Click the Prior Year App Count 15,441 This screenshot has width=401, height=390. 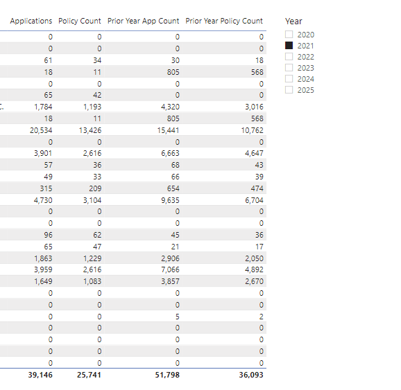point(169,130)
